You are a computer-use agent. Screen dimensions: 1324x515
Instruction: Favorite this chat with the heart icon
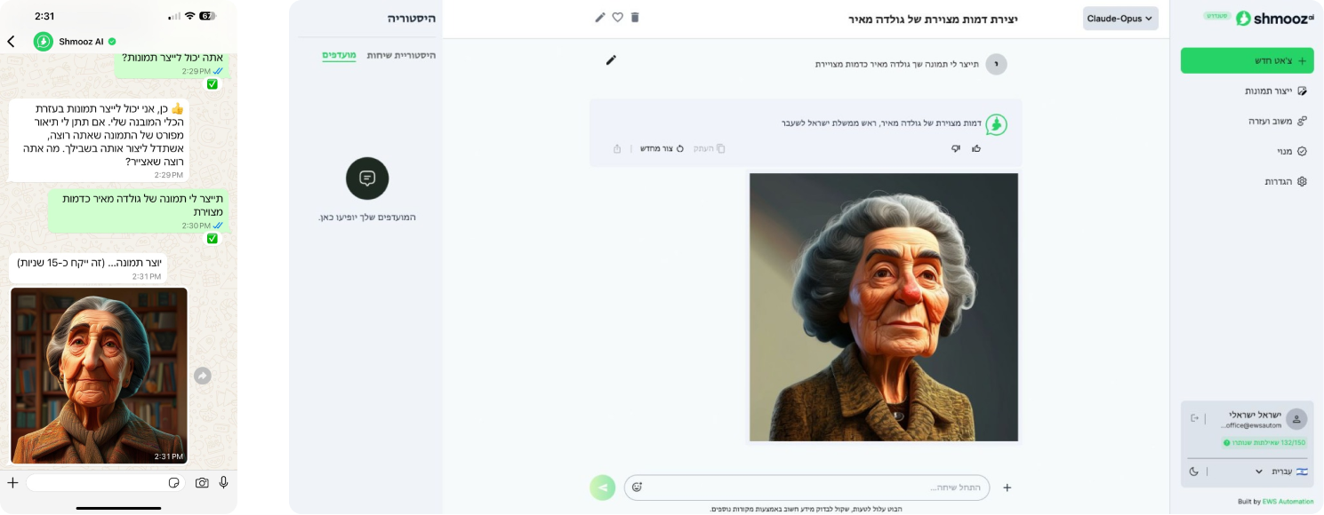[x=617, y=17]
